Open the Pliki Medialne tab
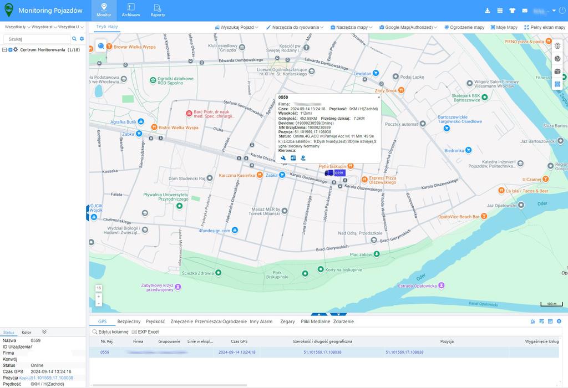This screenshot has height=388, width=568. coord(315,321)
